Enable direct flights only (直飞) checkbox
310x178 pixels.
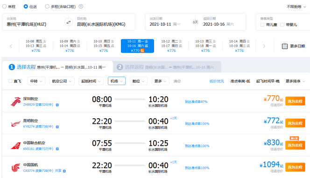point(10,81)
